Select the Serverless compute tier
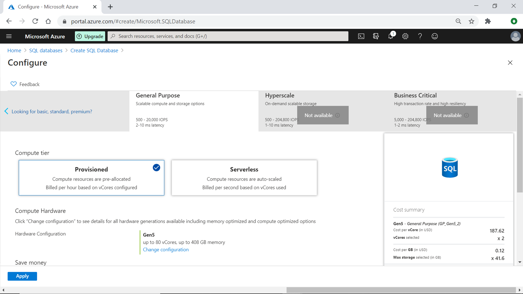Viewport: 523px width, 294px height. 244,178
